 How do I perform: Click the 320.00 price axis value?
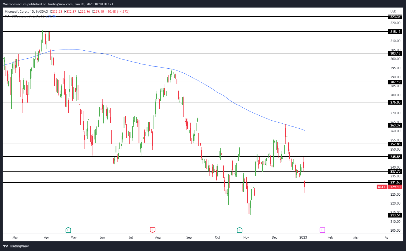click(x=395, y=23)
